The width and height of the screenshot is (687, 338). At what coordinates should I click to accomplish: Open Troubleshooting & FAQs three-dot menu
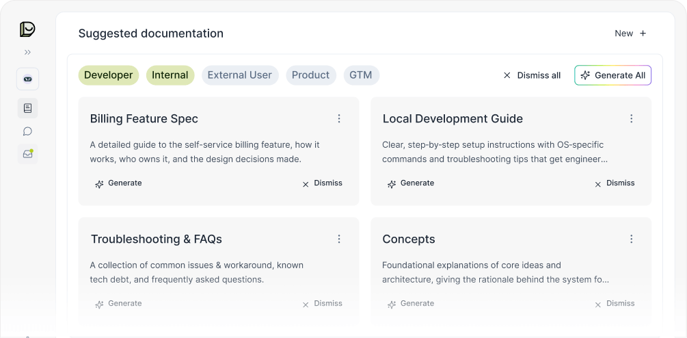(339, 239)
